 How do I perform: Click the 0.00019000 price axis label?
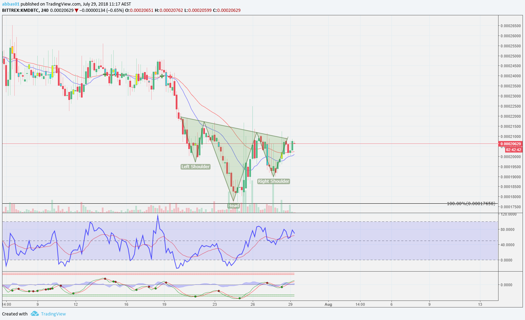pyautogui.click(x=511, y=177)
